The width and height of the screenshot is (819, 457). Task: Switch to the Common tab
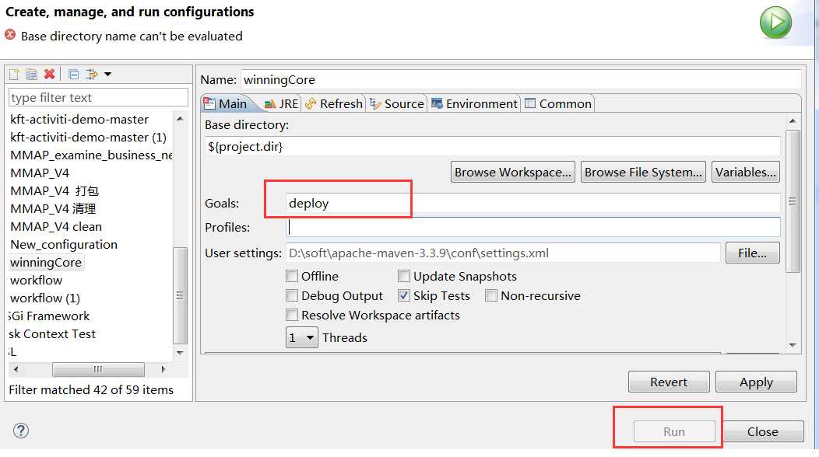click(x=558, y=104)
